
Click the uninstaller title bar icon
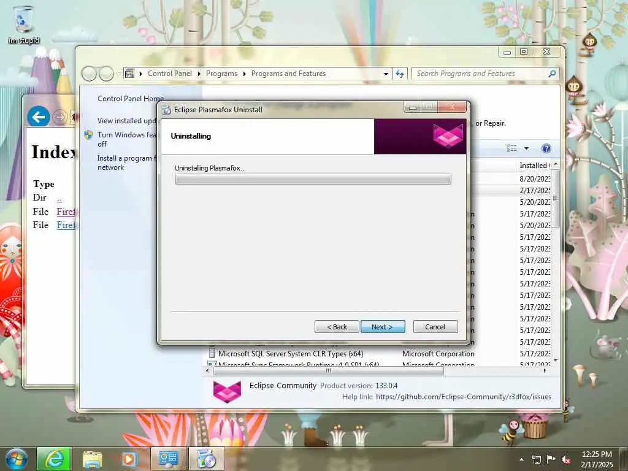pyautogui.click(x=166, y=110)
